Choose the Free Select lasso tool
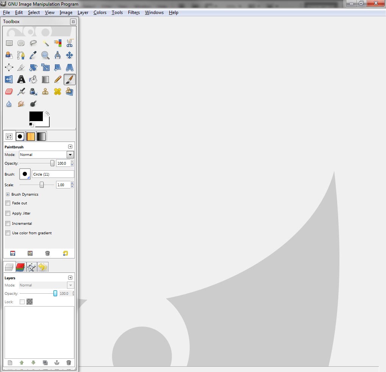The image size is (386, 372). point(33,43)
